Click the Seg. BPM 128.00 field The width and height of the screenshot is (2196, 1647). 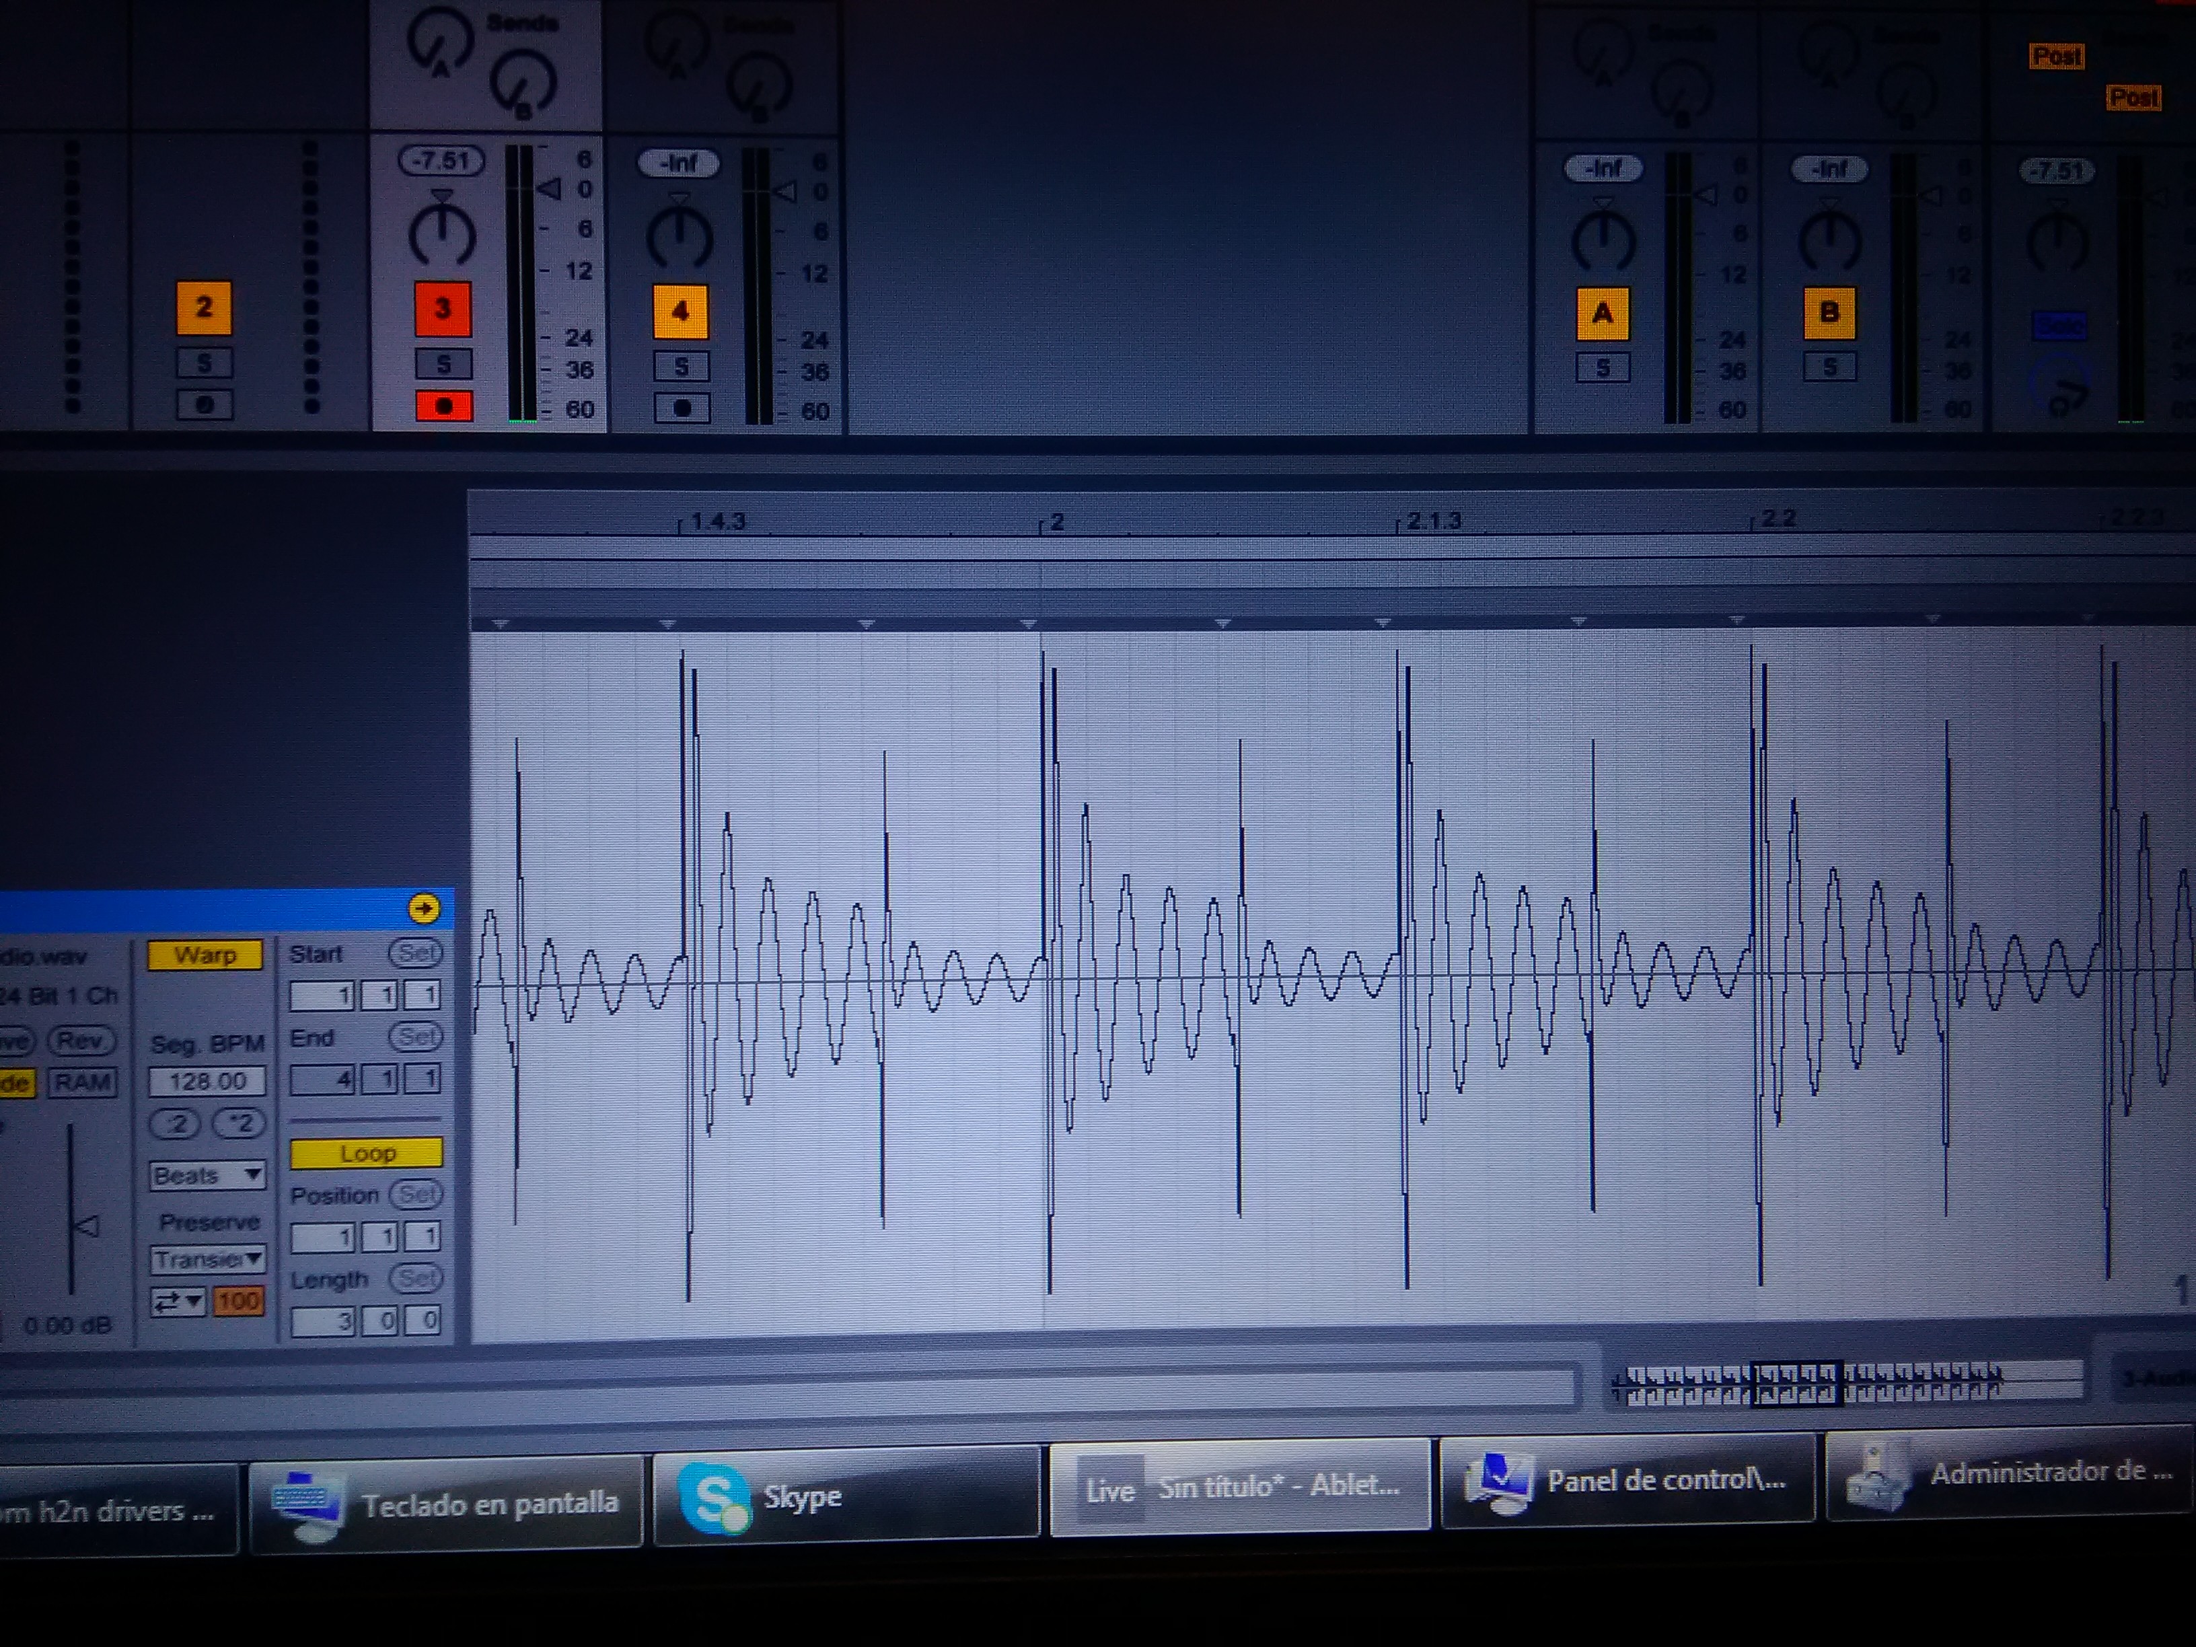207,1081
